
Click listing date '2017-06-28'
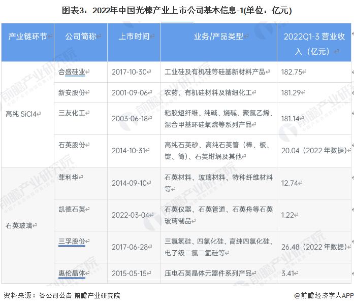tap(130, 247)
